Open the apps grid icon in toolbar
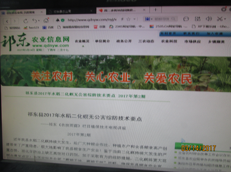231x172 pixels. (x=197, y=19)
